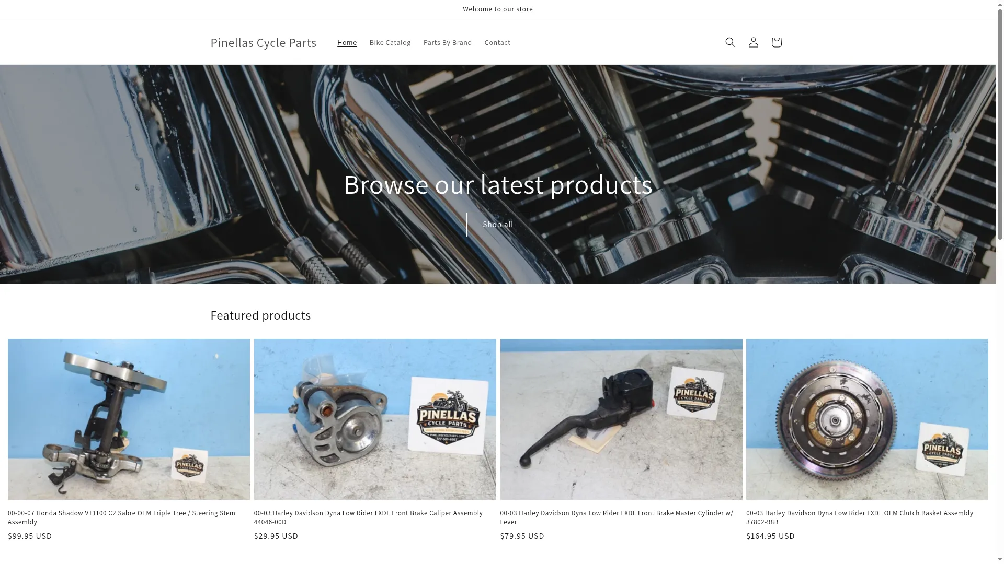Click the Browse our latest products heading
This screenshot has height=564, width=1004.
tap(498, 184)
